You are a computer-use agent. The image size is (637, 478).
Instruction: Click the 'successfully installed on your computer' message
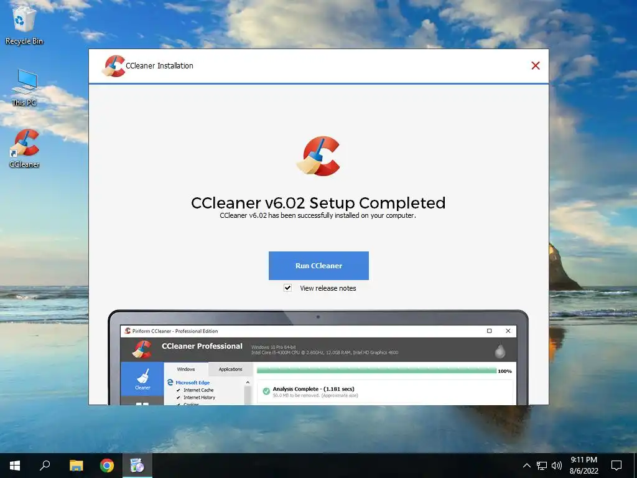[x=318, y=215]
